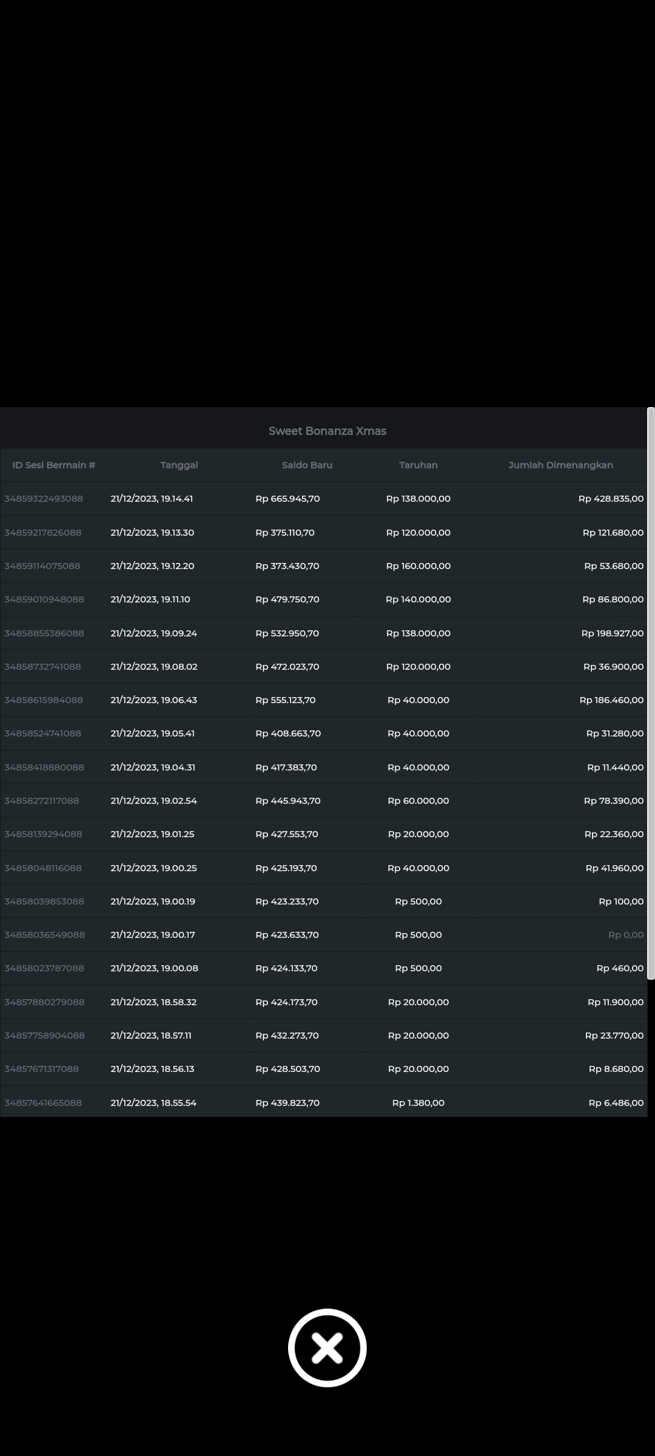Open session ID 34858036549088
Viewport: 655px width, 1456px height.
[x=45, y=935]
